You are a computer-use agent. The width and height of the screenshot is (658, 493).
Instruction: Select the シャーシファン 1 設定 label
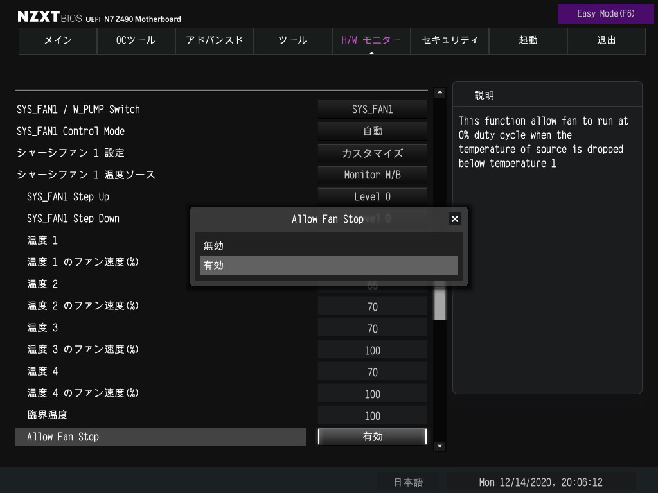click(x=71, y=153)
